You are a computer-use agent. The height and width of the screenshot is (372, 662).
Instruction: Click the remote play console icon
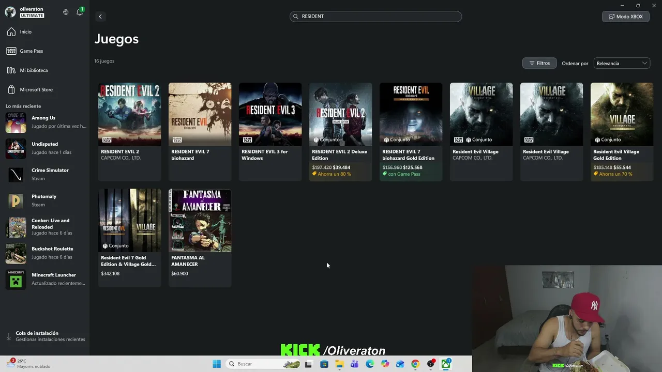(66, 12)
